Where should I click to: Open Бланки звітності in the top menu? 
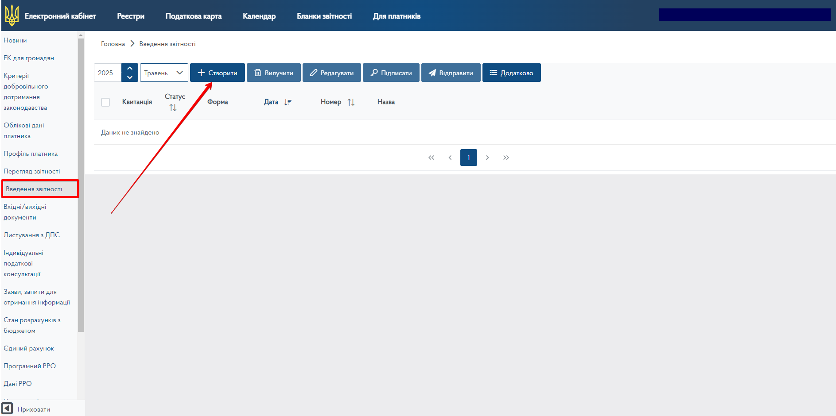(324, 16)
